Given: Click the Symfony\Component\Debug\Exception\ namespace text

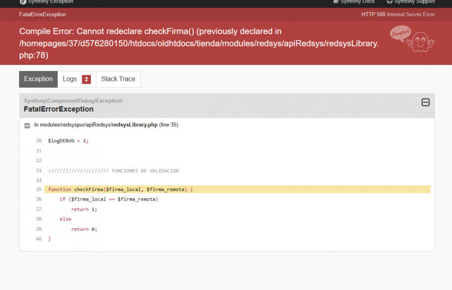Looking at the screenshot, I should [73, 101].
